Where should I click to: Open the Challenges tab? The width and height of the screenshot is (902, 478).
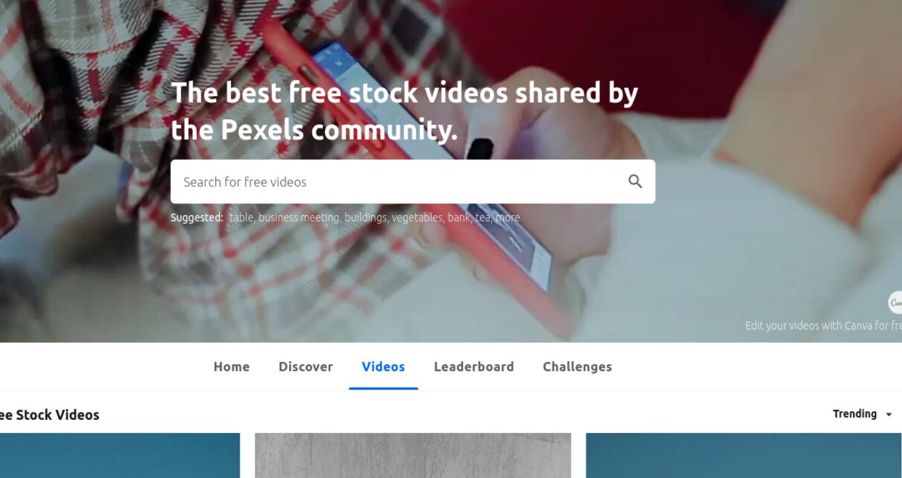tap(577, 366)
